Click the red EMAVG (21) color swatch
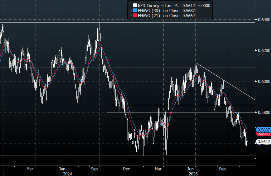The height and width of the screenshot is (176, 271). point(135,16)
